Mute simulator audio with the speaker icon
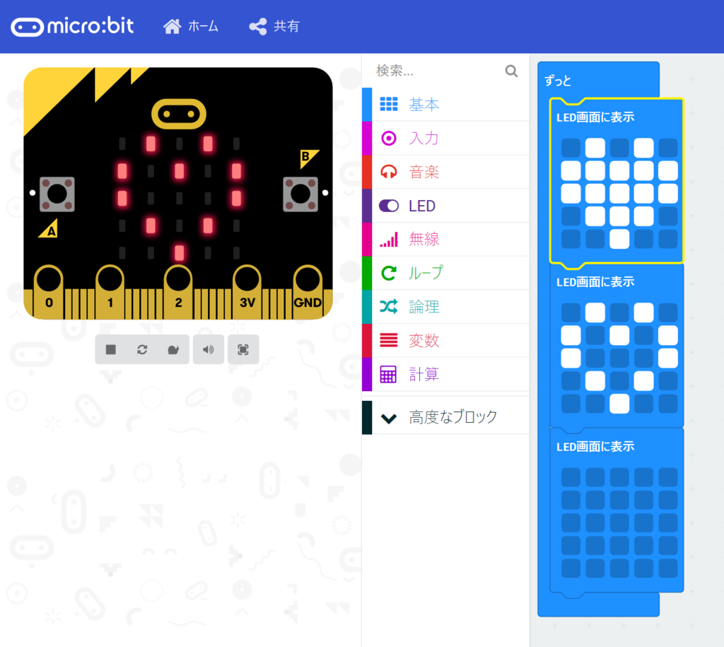 209,349
